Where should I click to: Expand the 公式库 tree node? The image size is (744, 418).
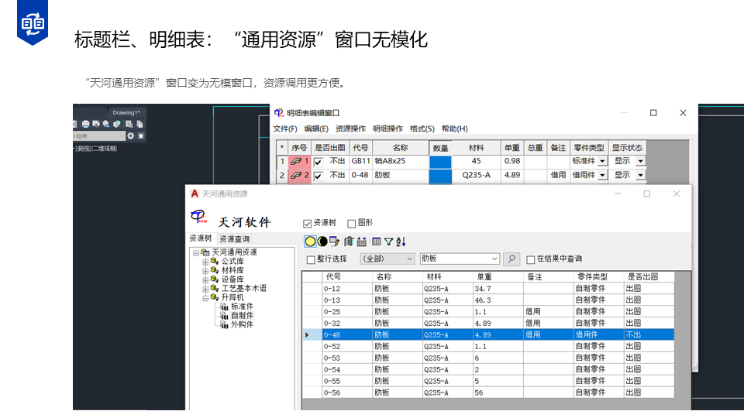tap(205, 262)
